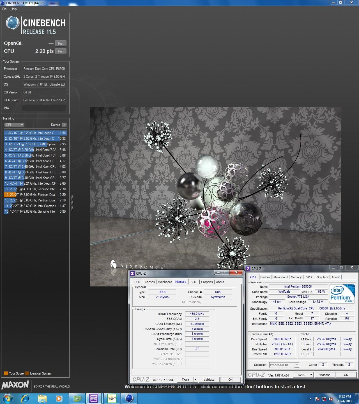
Task: Click Validate in the Memory CPU-Z window
Action: tap(209, 380)
